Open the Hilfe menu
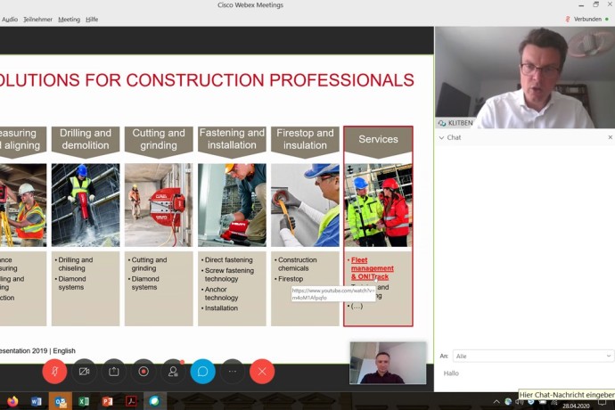The height and width of the screenshot is (410, 615). point(92,19)
